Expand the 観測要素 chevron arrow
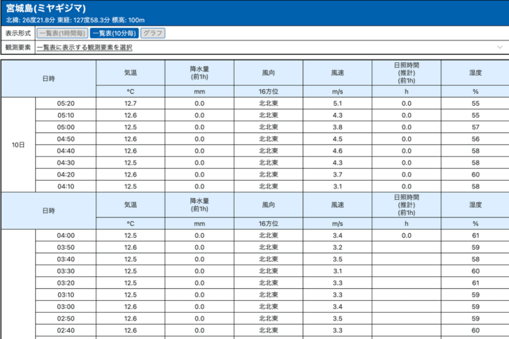Screen dimensions: 509x339 click(x=499, y=48)
